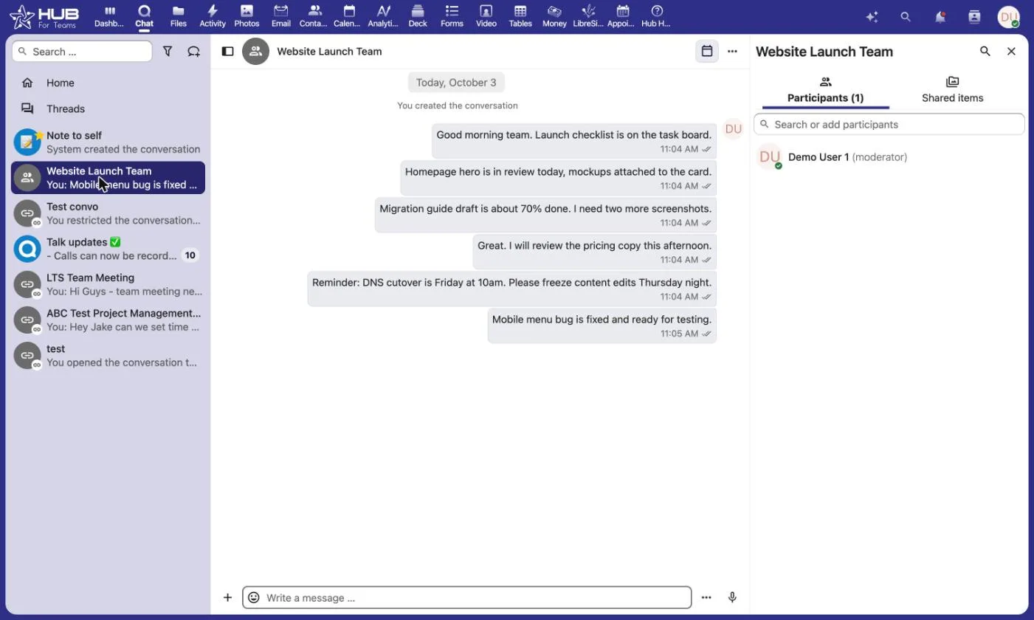The image size is (1034, 620).
Task: Toggle the conversation list sidebar
Action: pyautogui.click(x=228, y=52)
